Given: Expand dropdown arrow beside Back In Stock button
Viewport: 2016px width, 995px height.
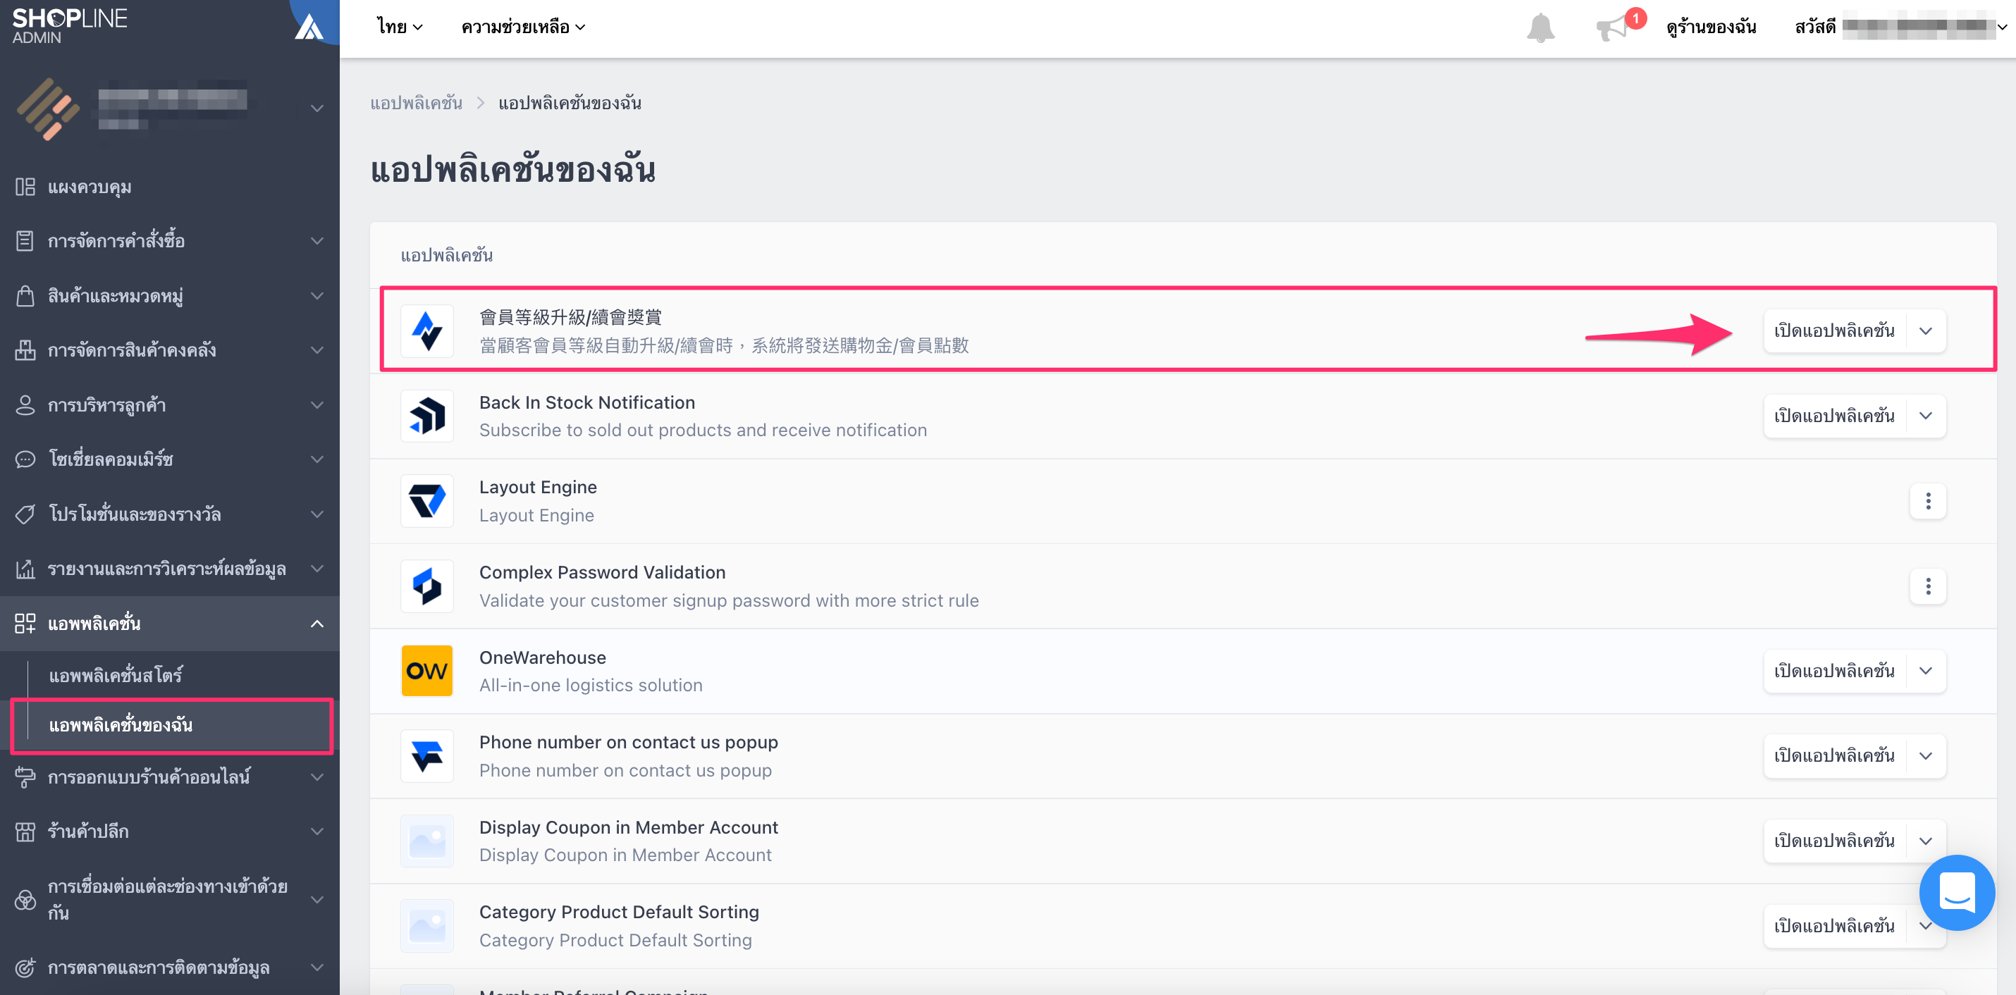Looking at the screenshot, I should pyautogui.click(x=1926, y=415).
